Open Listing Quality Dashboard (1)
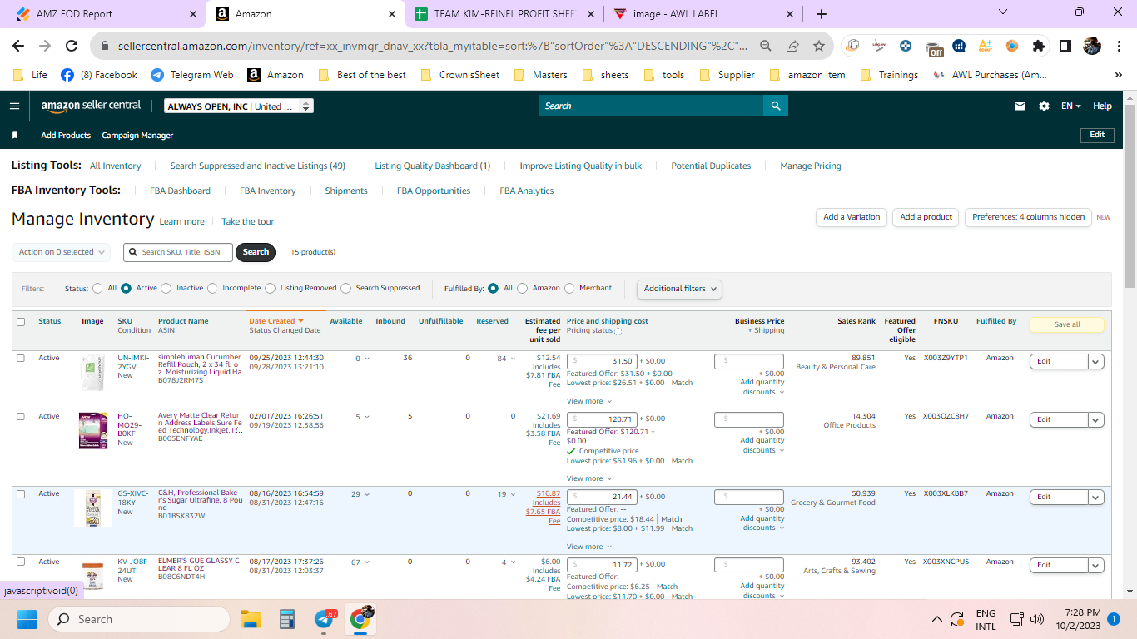This screenshot has height=639, width=1137. coord(433,166)
